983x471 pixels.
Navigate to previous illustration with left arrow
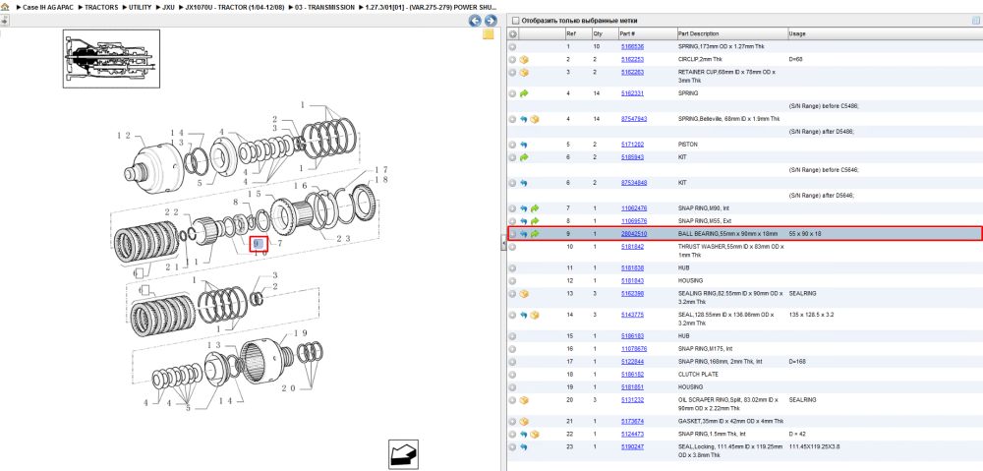click(475, 21)
